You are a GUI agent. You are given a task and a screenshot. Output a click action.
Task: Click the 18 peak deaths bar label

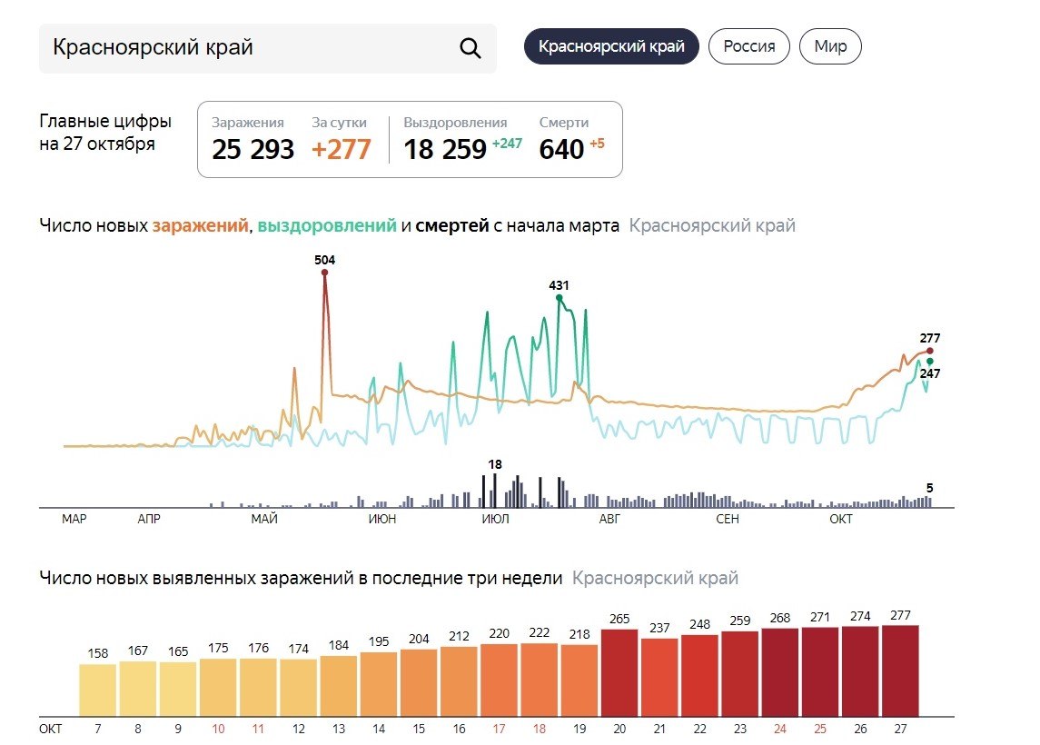[x=495, y=464]
